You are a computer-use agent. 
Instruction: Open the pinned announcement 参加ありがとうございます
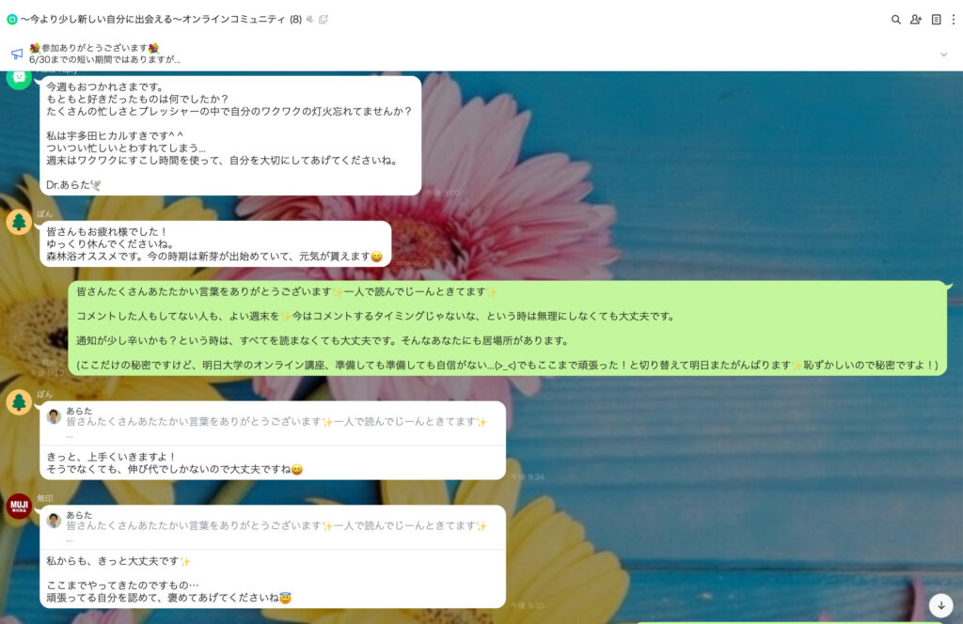(x=105, y=54)
